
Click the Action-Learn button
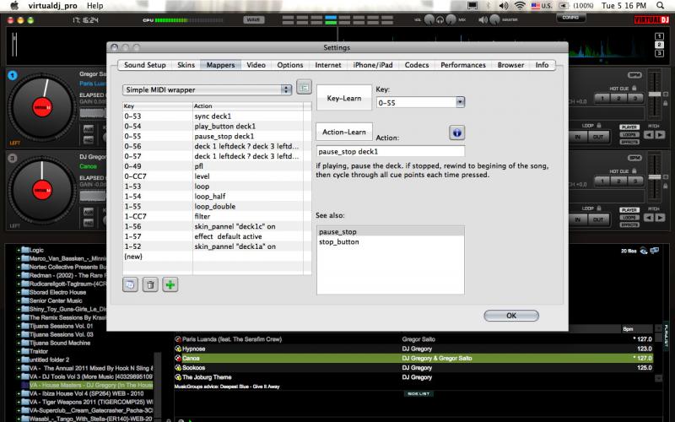pyautogui.click(x=344, y=133)
